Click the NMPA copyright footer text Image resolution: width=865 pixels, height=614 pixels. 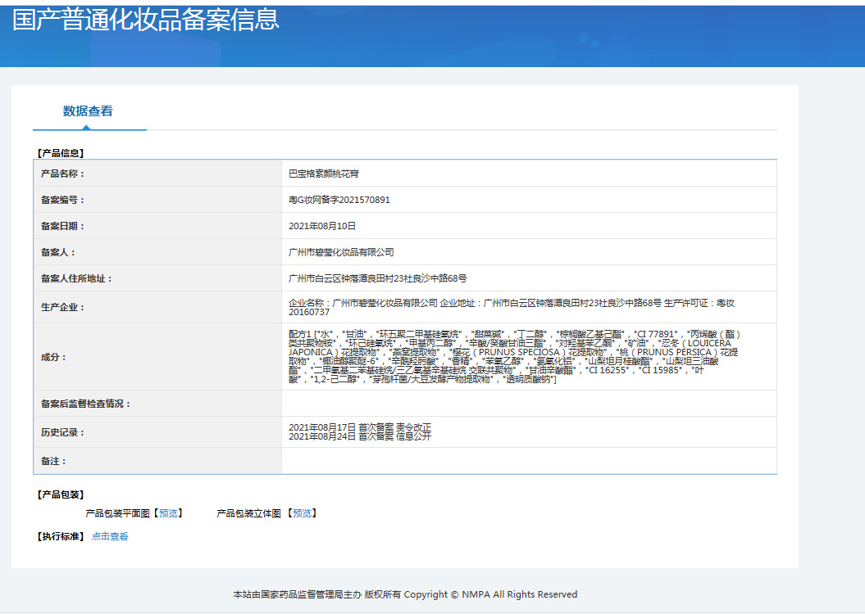tap(406, 594)
